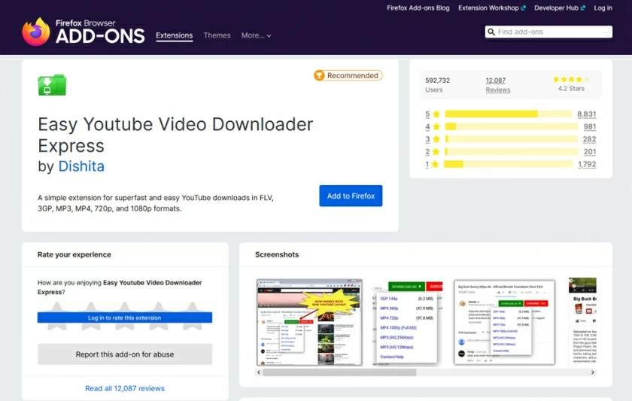Click the 'Easy Youtube Video Downloader Express' title

[x=175, y=135]
